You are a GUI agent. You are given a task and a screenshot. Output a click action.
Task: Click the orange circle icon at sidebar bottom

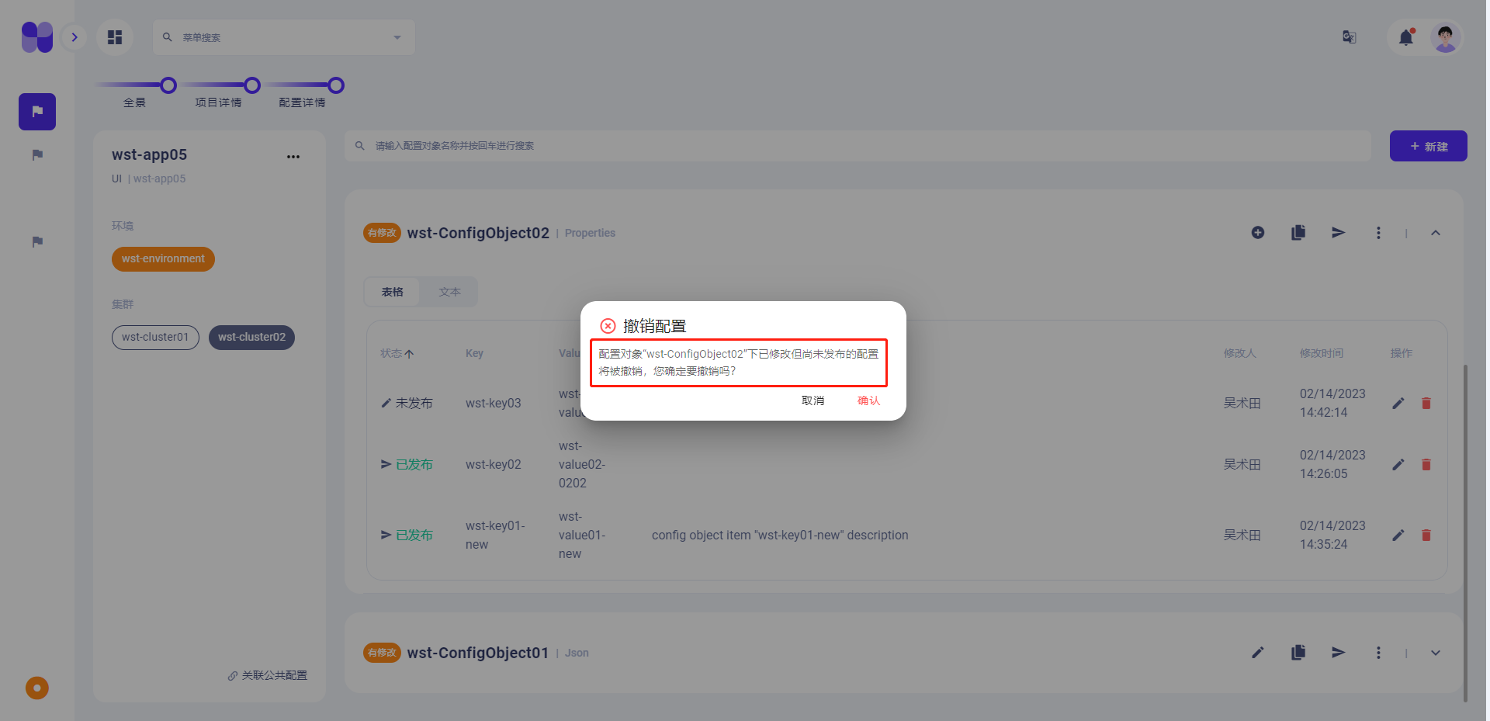click(37, 688)
